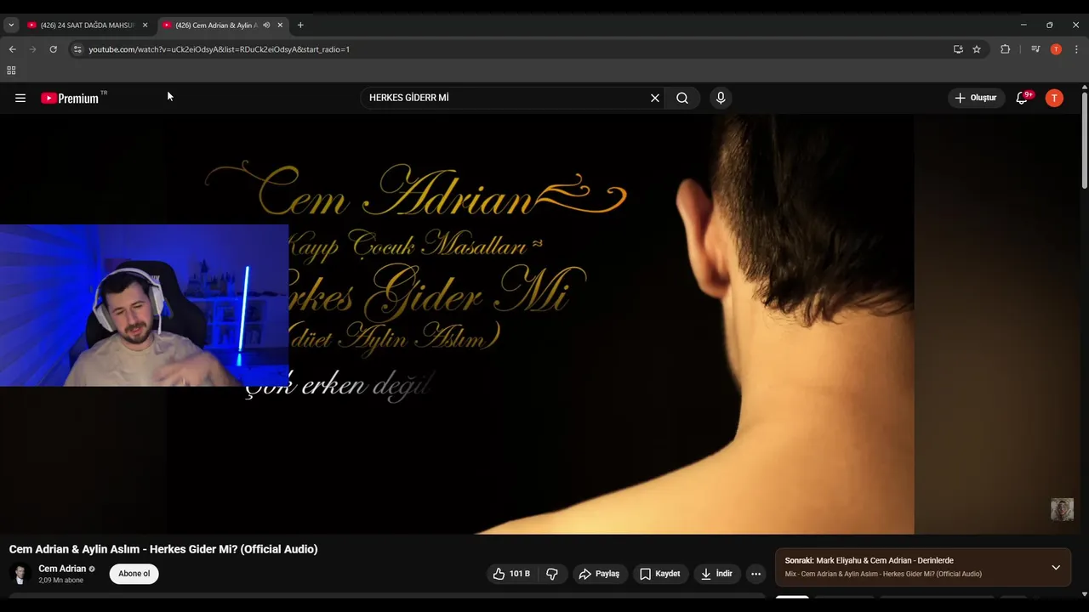1089x612 pixels.
Task: Download video with İndir button
Action: pos(716,574)
